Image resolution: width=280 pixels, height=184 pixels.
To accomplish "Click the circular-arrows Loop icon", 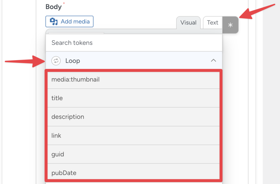I will [x=56, y=60].
